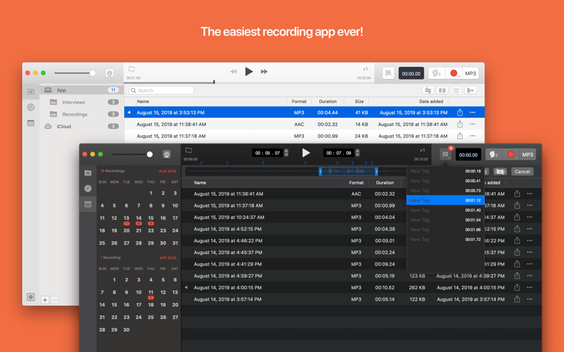
Task: Sort by Date added in light window
Action: pos(431,101)
